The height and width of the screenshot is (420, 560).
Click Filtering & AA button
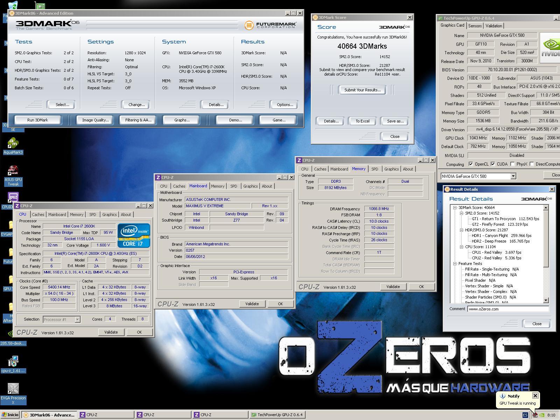point(138,120)
